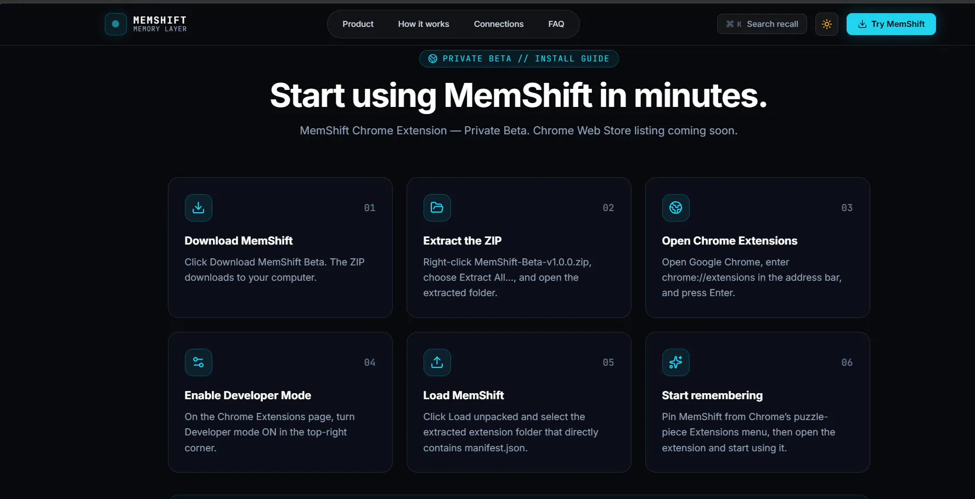
Task: Click the MEMSHIFT MEMORY LAYER wordmark
Action: pyautogui.click(x=160, y=24)
